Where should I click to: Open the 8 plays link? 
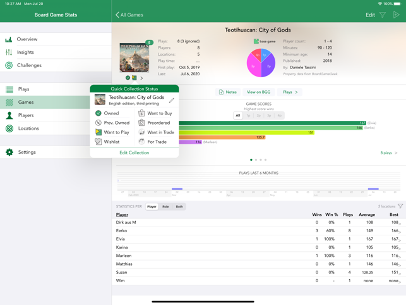388,153
